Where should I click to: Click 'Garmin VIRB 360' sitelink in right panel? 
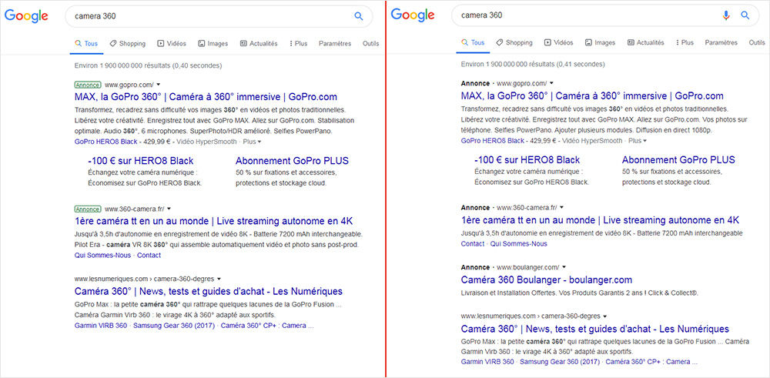487,362
